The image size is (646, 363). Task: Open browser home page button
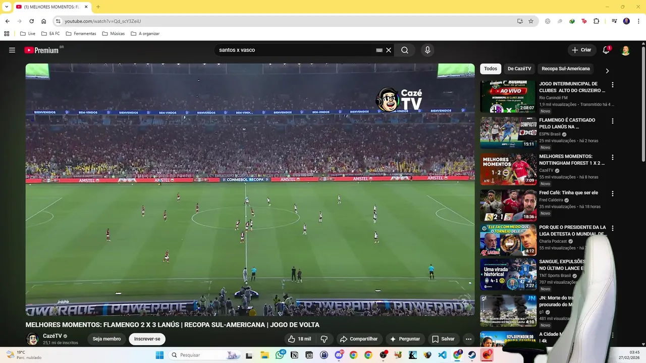43,21
